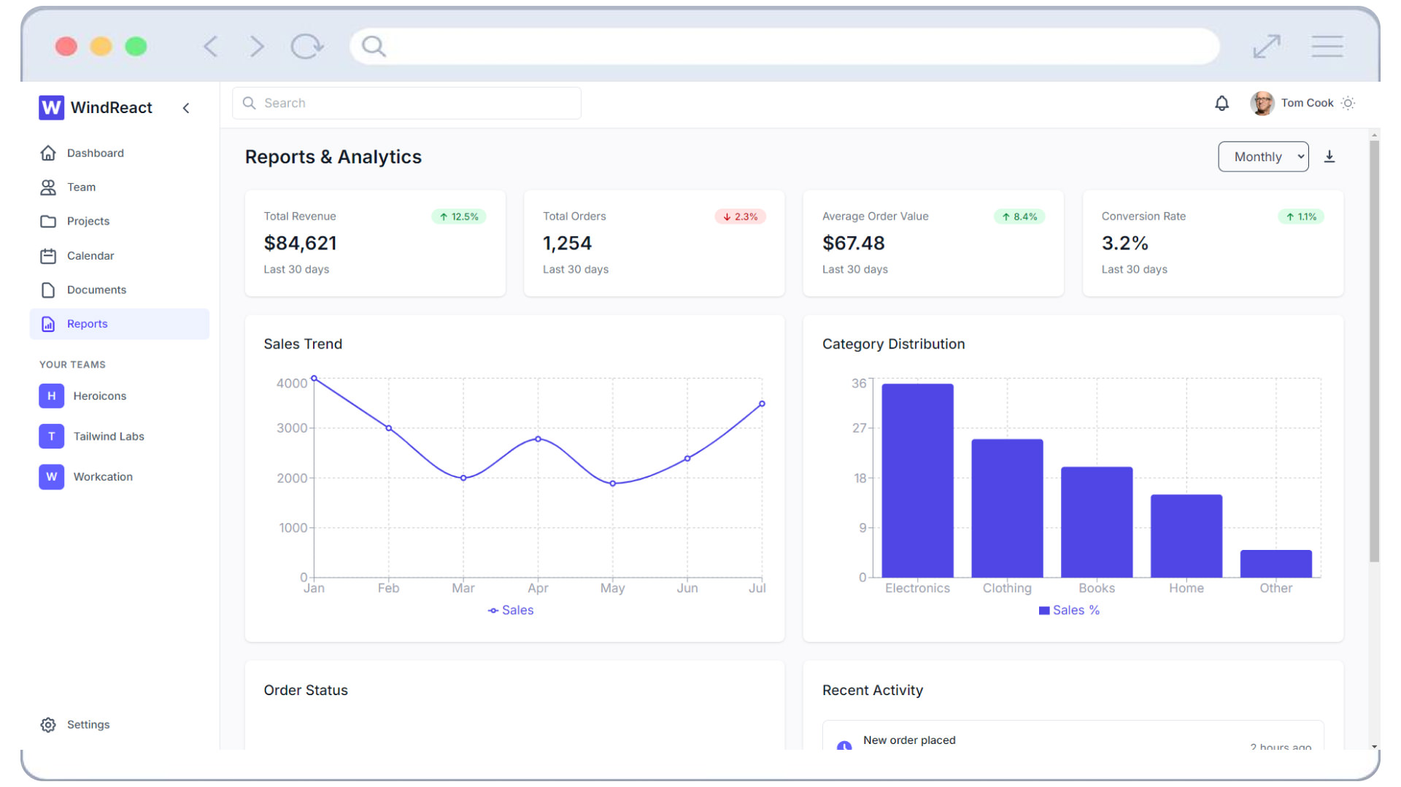Click the WindReact logo icon
The height and width of the screenshot is (787, 1401).
click(51, 107)
